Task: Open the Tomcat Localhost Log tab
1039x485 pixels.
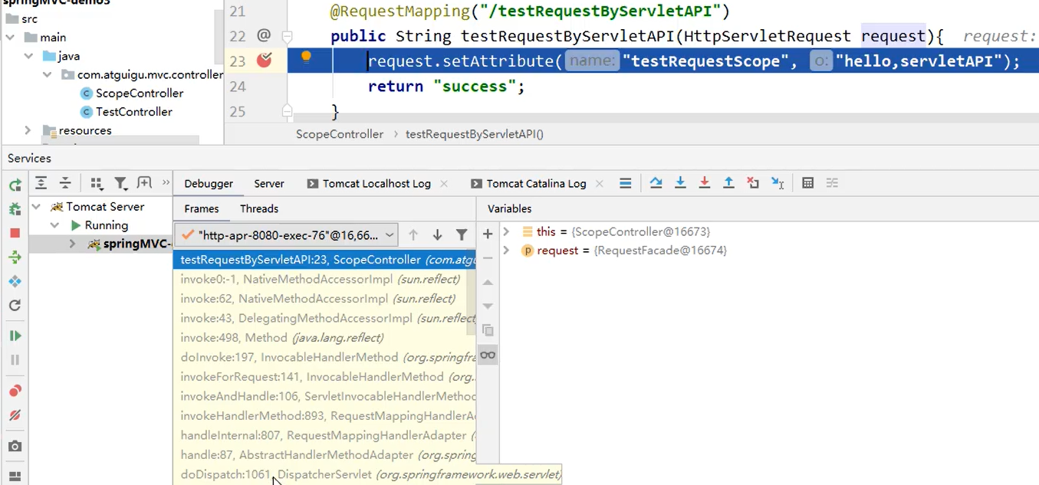Action: 376,184
